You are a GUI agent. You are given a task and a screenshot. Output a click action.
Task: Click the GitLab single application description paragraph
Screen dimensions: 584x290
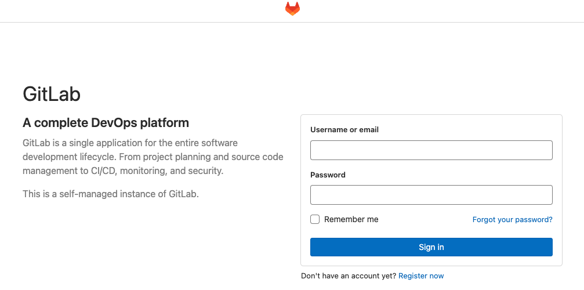[x=153, y=157]
